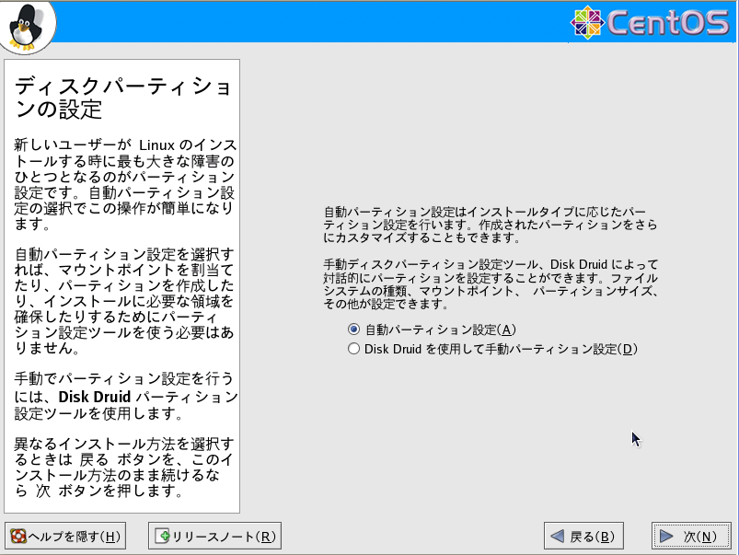Click the bold Disk Druid text in help

(94, 397)
